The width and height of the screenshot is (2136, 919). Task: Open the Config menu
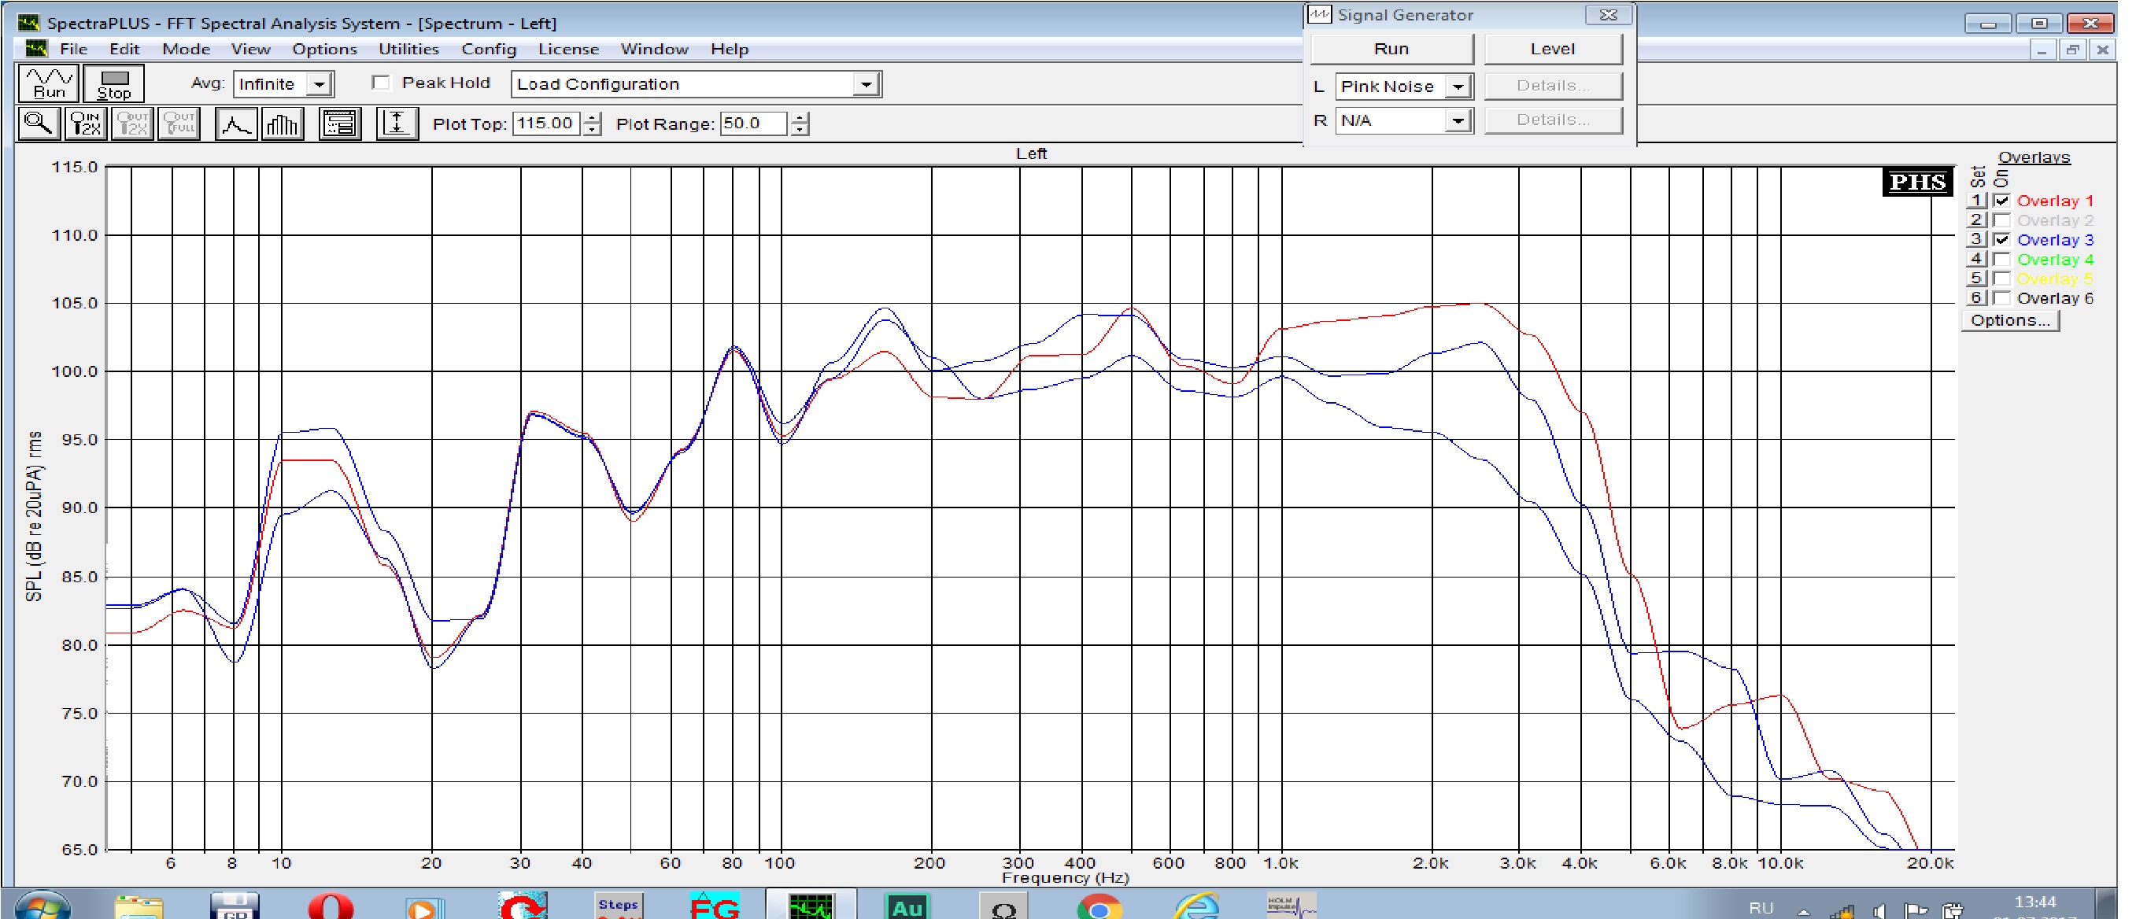point(489,49)
